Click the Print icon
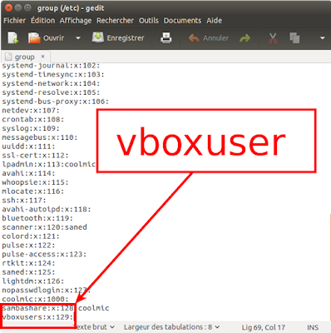 [x=165, y=38]
